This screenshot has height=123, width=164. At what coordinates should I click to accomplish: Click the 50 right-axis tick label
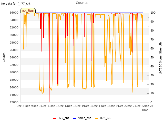pyautogui.click(x=152, y=57)
